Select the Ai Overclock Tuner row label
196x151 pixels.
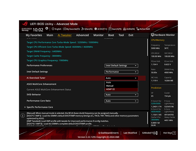pos(36,78)
